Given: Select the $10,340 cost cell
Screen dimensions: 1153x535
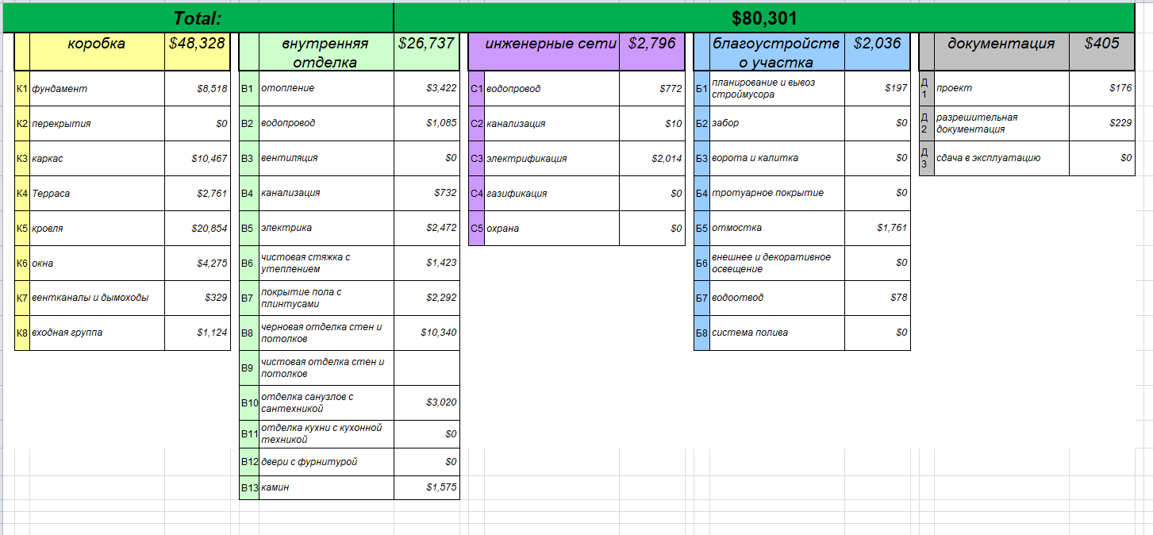Looking at the screenshot, I should pos(426,333).
